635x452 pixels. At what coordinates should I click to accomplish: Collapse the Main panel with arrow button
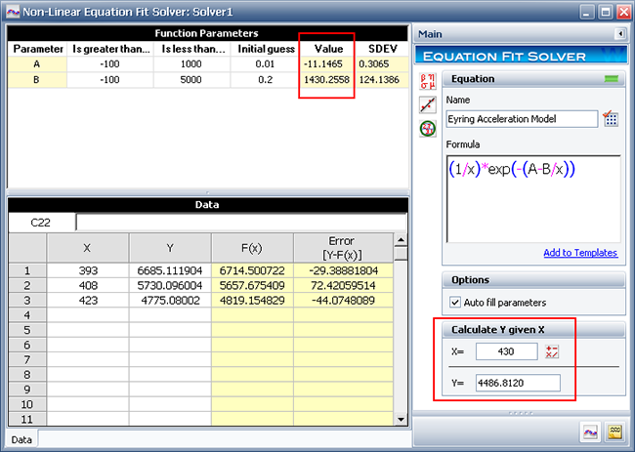[619, 34]
